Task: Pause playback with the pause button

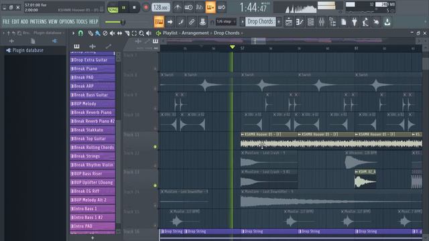Action: (x=123, y=7)
